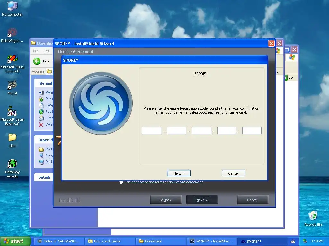Image resolution: width=329 pixels, height=246 pixels.
Task: Click the fifth registration code field
Action: coord(252,131)
